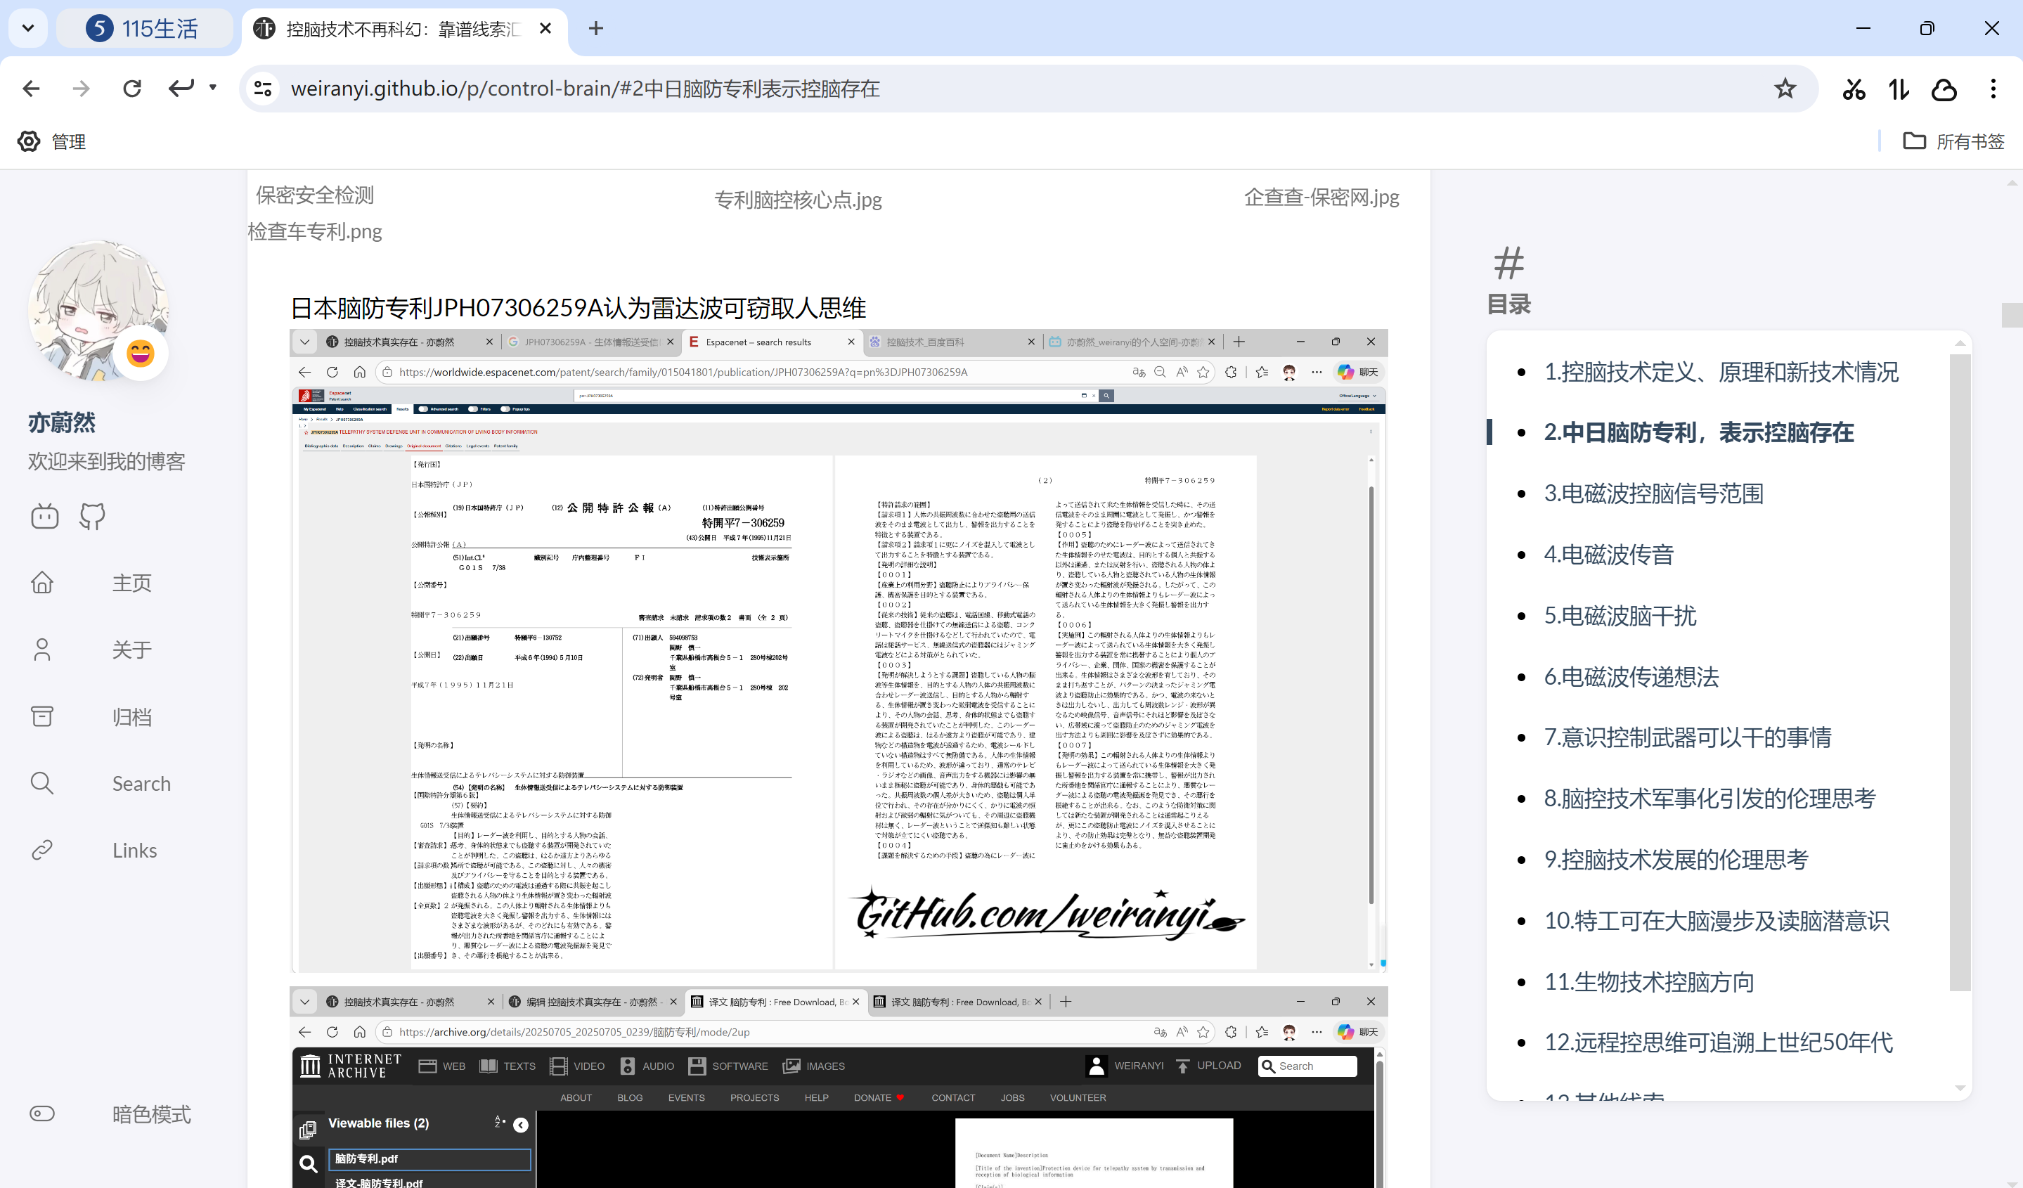The height and width of the screenshot is (1188, 2023).
Task: Toggle the 暗色模式 dark mode switch
Action: click(x=43, y=1113)
